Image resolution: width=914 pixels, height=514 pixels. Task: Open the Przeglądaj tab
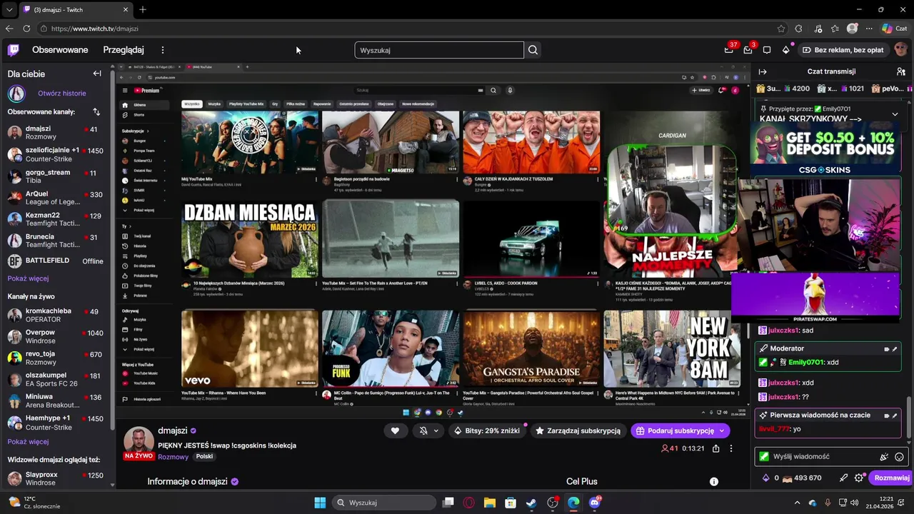tap(124, 50)
